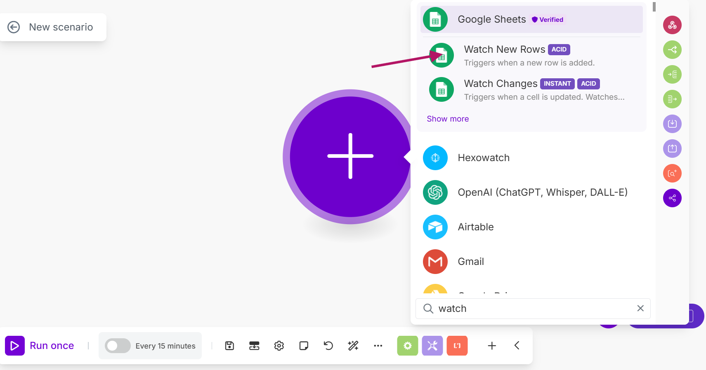Click the Run once play icon
This screenshot has width=706, height=370.
[15, 346]
